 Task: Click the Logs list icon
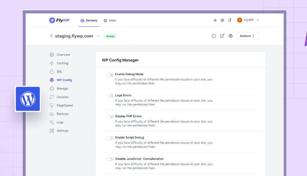tap(52, 122)
